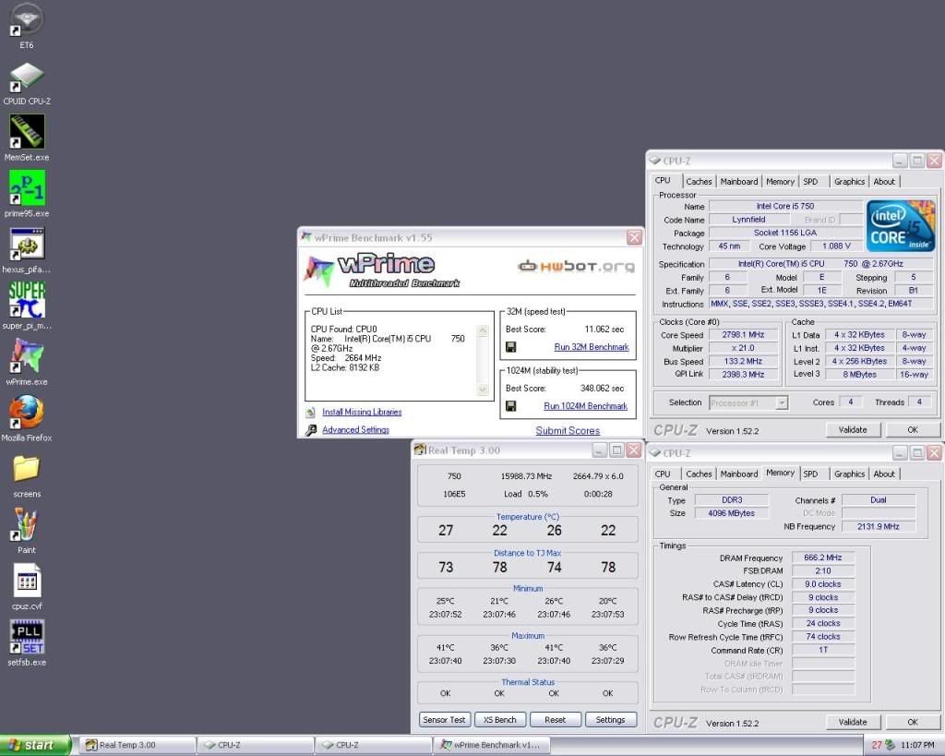Image resolution: width=945 pixels, height=756 pixels.
Task: Click the Bus Speed value 133.2 MHz
Action: [x=744, y=361]
